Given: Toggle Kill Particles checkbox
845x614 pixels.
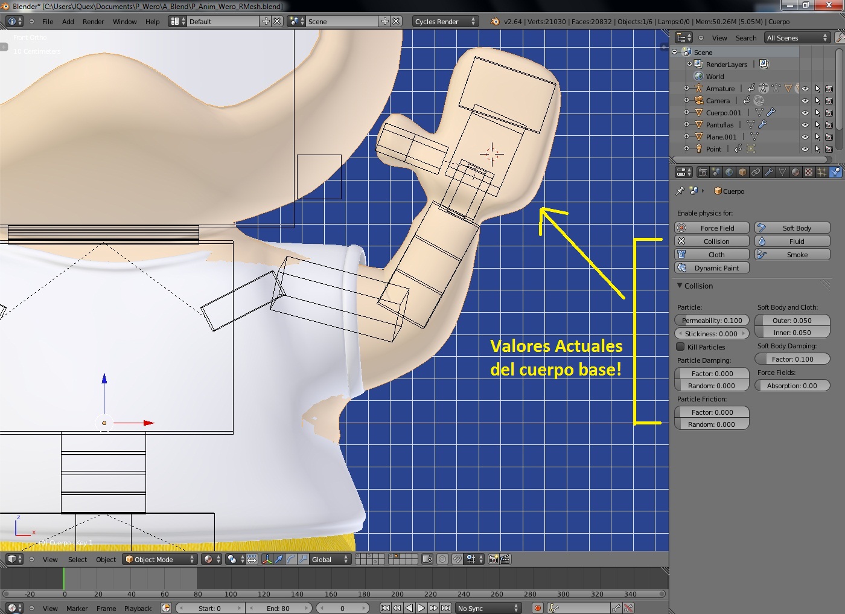Looking at the screenshot, I should click(681, 347).
